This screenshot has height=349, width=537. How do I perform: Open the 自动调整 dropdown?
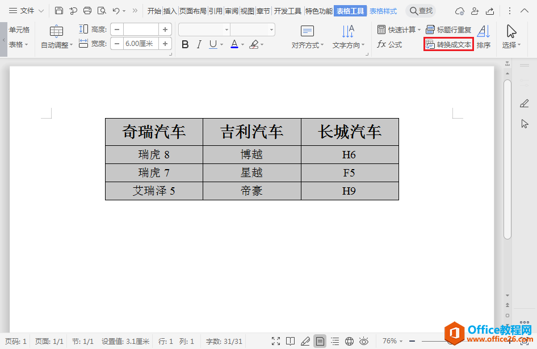click(x=57, y=37)
